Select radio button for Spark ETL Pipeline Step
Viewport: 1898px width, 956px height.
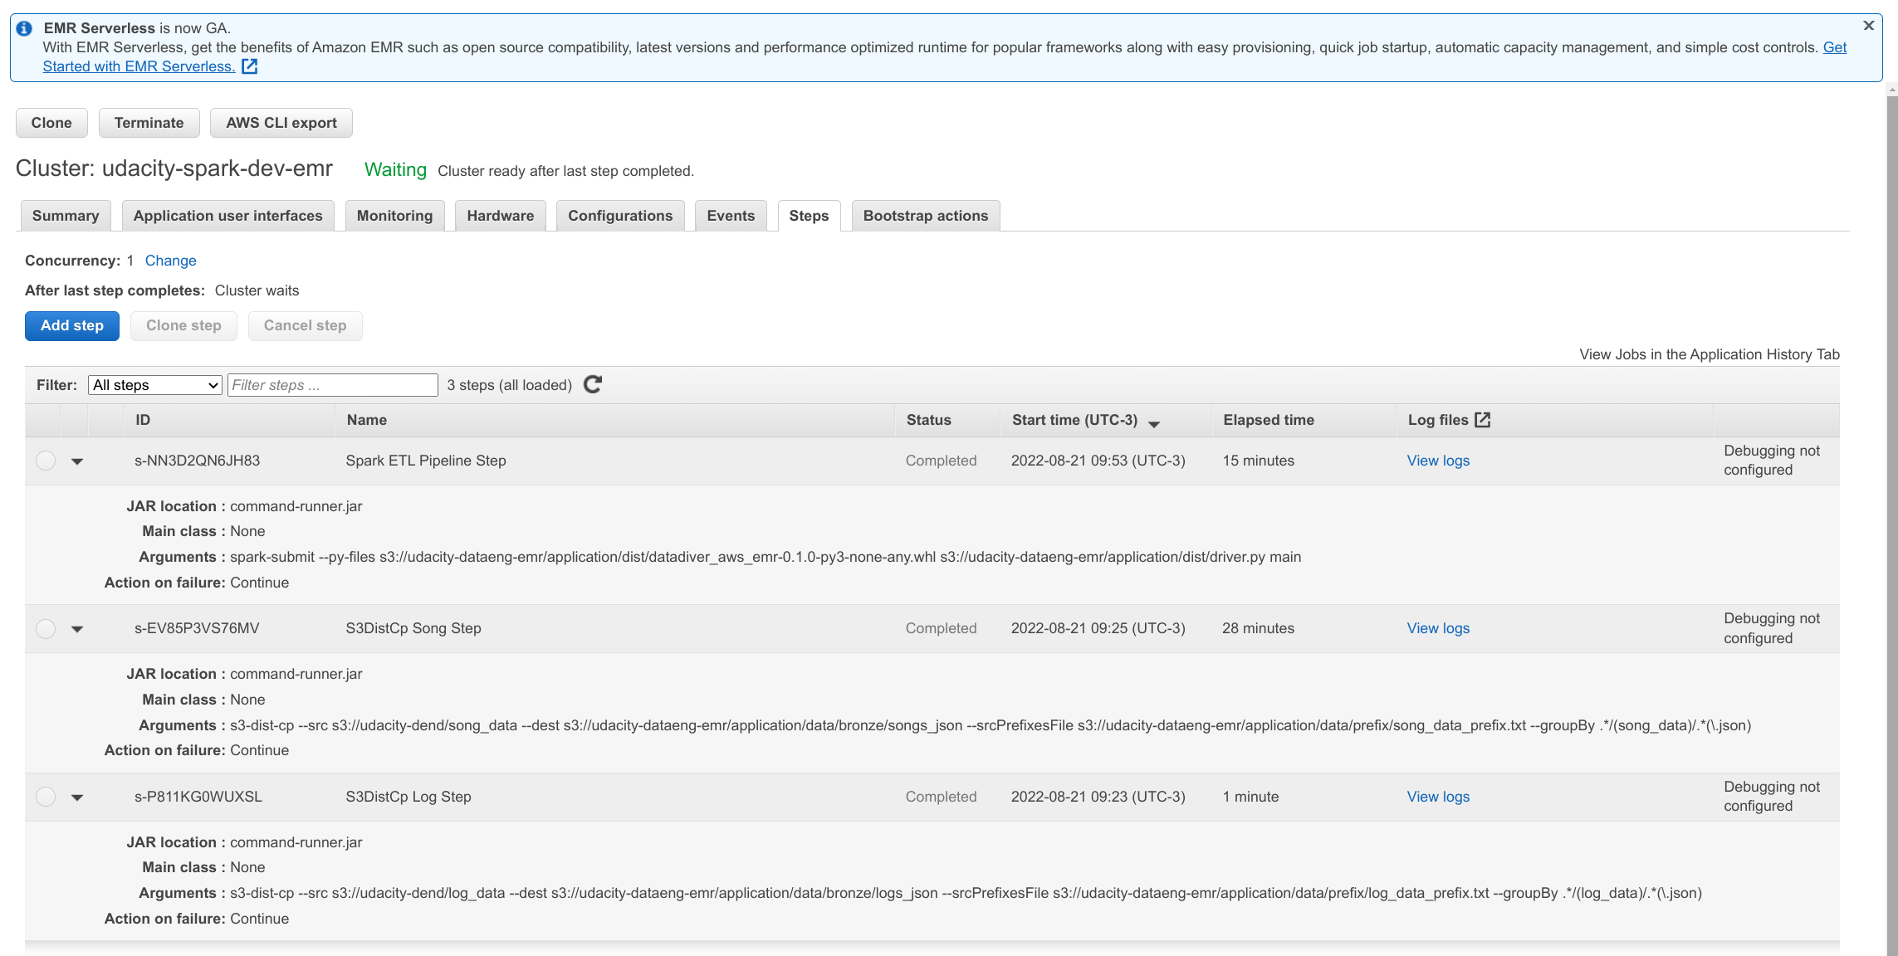click(x=46, y=461)
